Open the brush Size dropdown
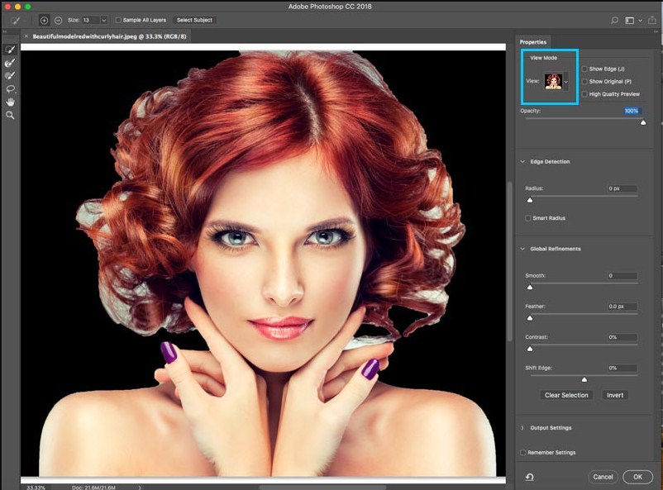This screenshot has height=490, width=663. coord(103,20)
